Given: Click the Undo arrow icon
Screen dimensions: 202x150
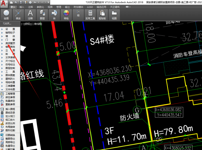Looking at the screenshot, I should pos(35,2).
